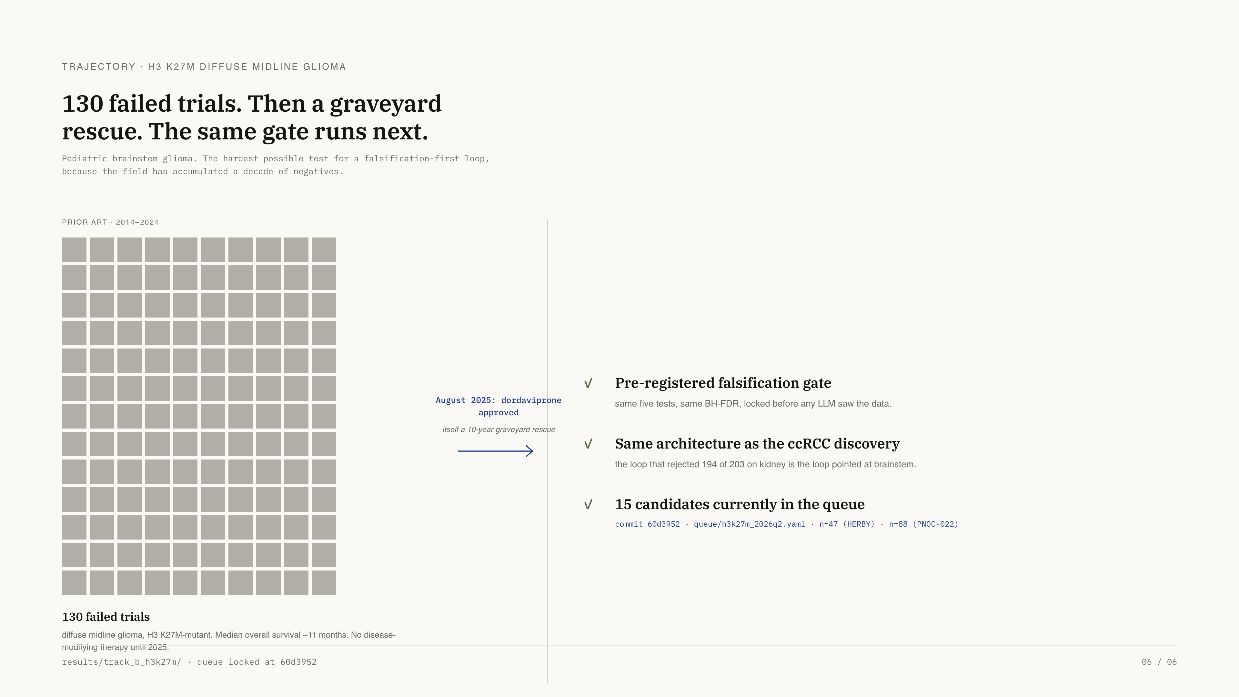Click the August 2025 dordaviprone approved annotation
The height and width of the screenshot is (697, 1239).
[498, 407]
